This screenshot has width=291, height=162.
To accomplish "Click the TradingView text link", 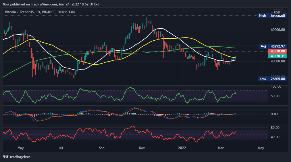I will coord(20,157).
